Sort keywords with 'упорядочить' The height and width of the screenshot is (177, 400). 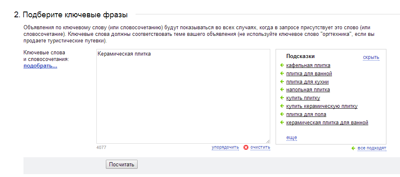(x=225, y=147)
